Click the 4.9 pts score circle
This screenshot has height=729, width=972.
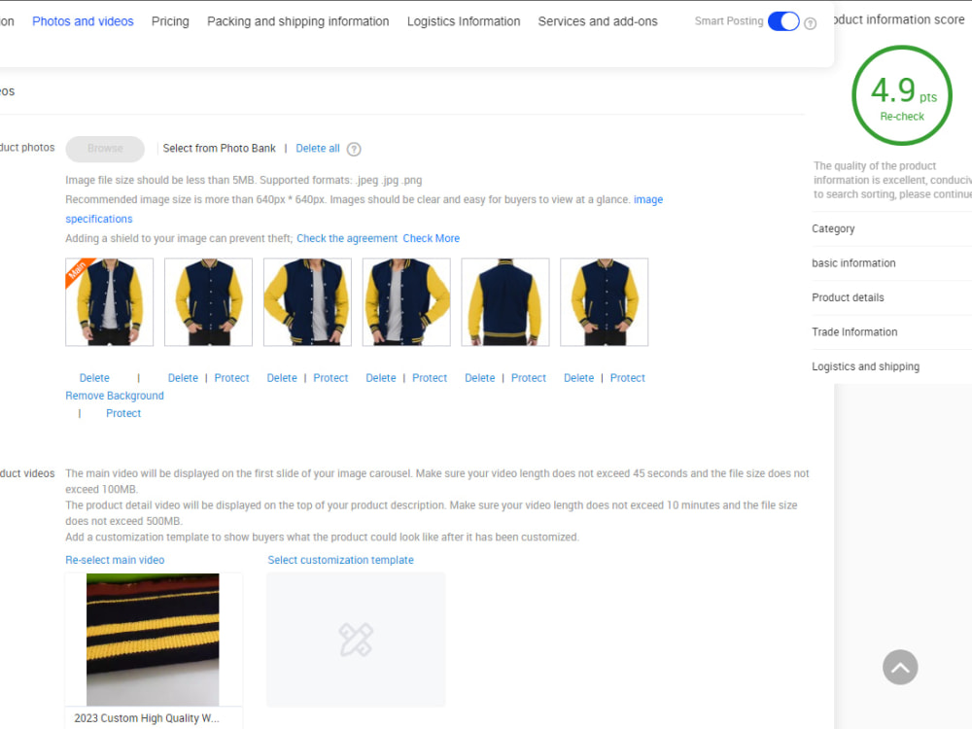(902, 95)
